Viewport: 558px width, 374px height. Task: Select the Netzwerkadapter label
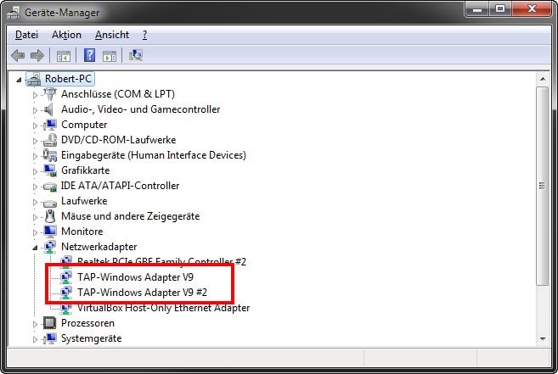point(99,247)
